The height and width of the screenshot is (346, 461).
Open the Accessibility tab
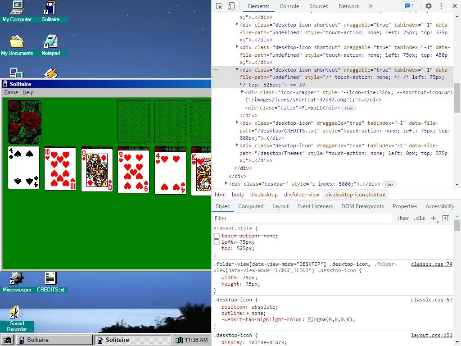(x=440, y=206)
